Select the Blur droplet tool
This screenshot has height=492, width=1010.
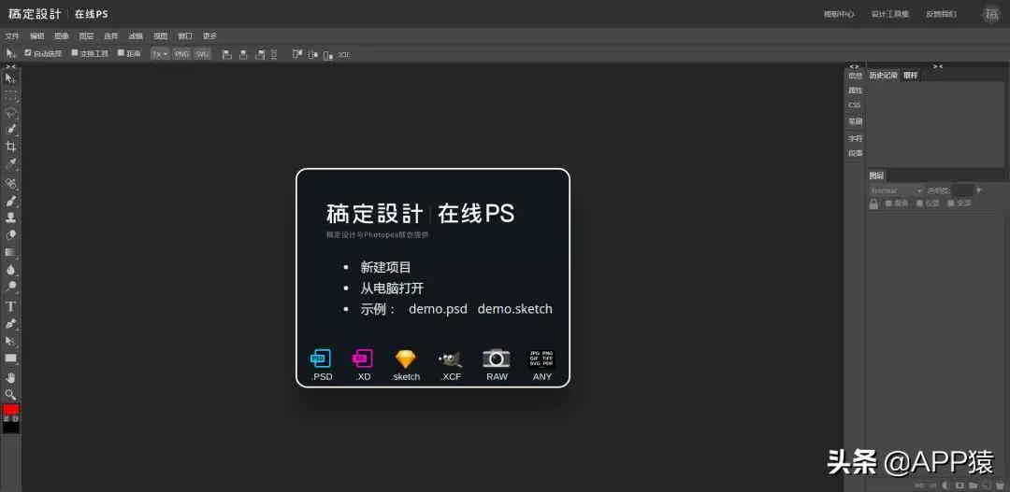point(10,270)
